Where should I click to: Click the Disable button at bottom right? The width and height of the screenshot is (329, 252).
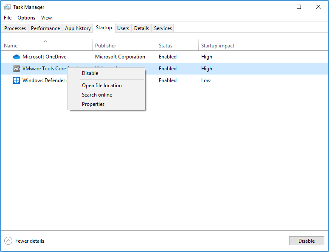307,241
